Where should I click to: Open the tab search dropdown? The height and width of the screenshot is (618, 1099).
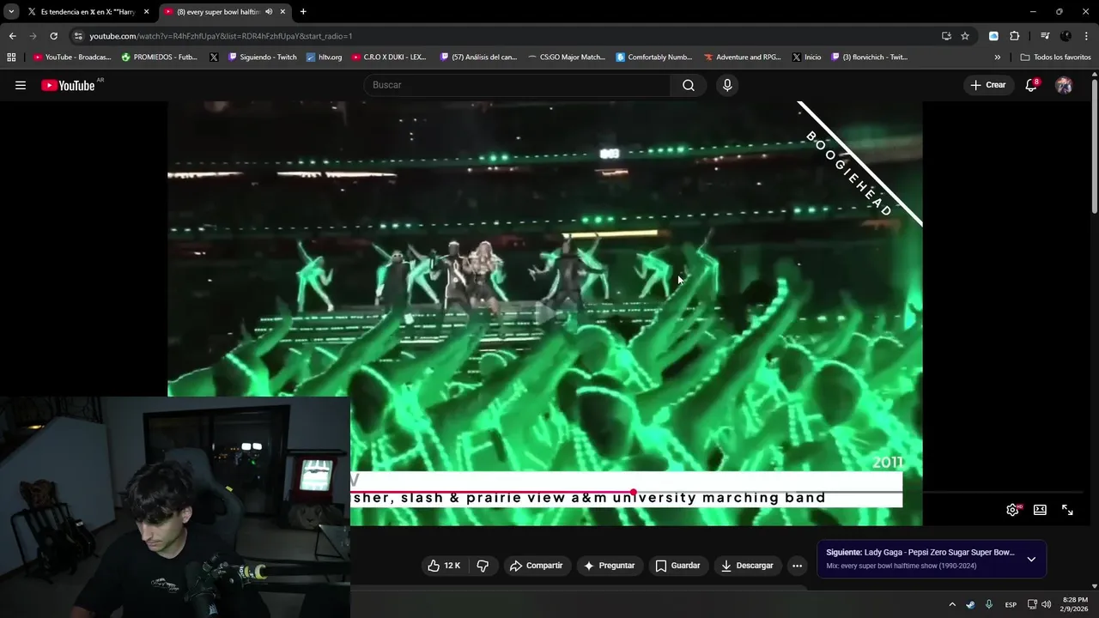[x=11, y=12]
